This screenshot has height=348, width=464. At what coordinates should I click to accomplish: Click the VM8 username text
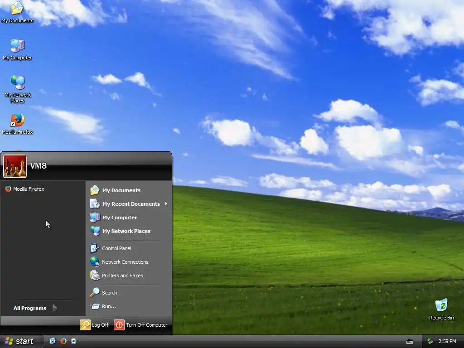(x=39, y=166)
